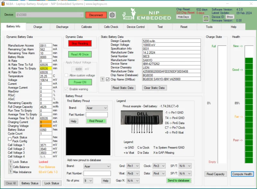Click the Find Pinout button
The width and height of the screenshot is (257, 189).
(96, 121)
